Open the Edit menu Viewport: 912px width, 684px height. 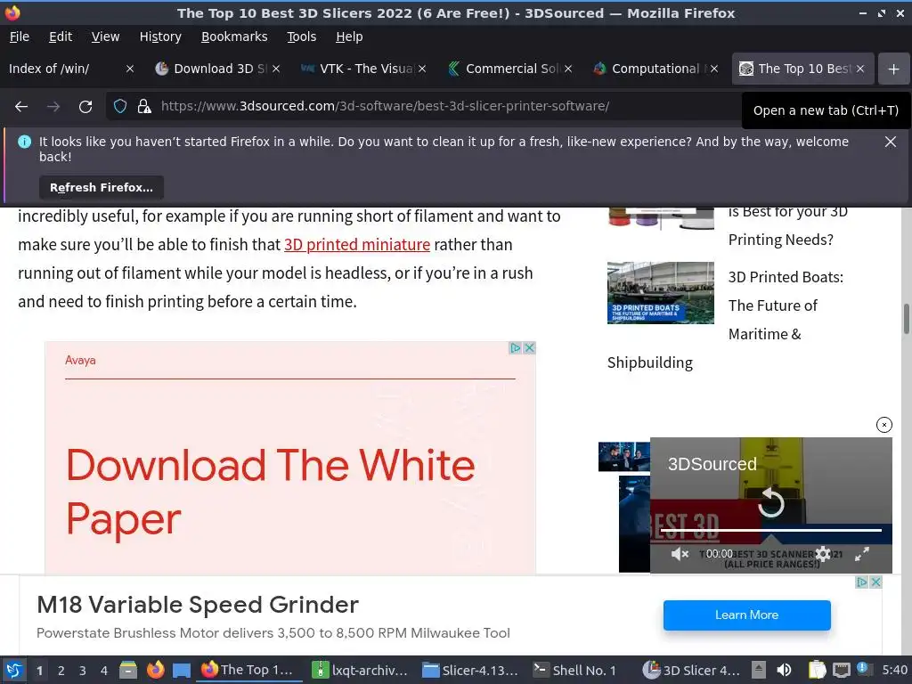(x=61, y=37)
